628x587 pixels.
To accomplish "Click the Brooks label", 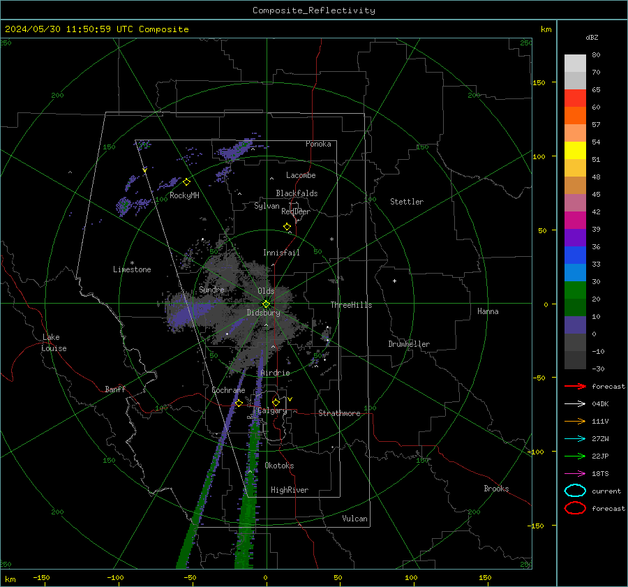I will coord(496,489).
